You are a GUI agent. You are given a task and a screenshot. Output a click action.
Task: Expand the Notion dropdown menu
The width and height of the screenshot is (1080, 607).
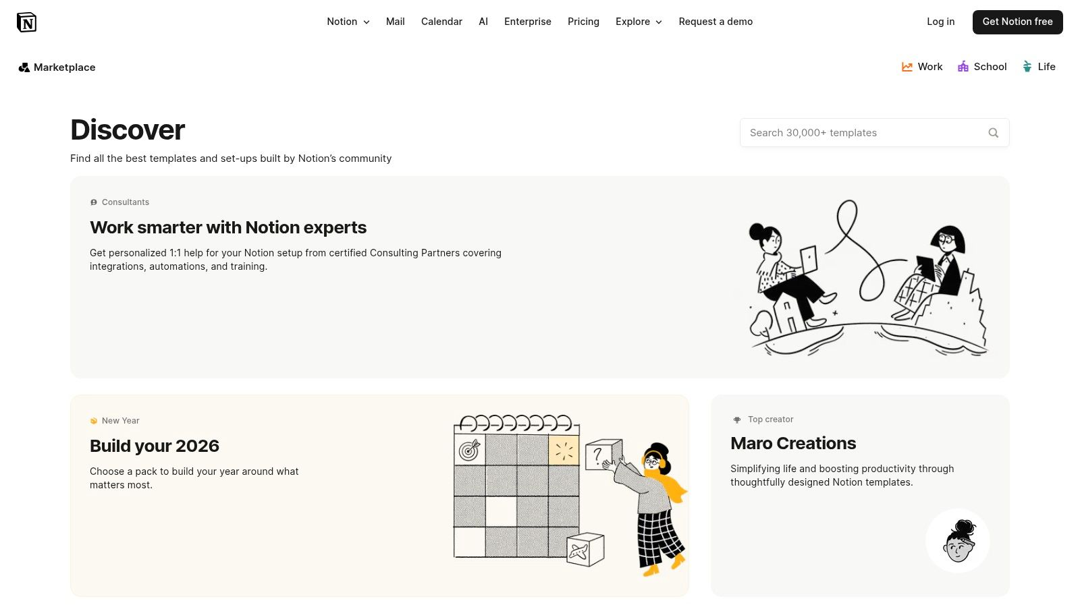(x=348, y=22)
